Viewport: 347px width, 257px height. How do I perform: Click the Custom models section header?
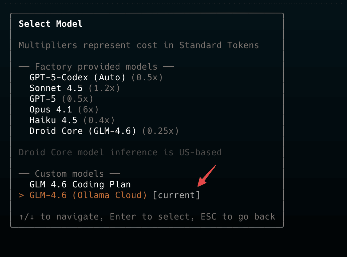point(69,174)
